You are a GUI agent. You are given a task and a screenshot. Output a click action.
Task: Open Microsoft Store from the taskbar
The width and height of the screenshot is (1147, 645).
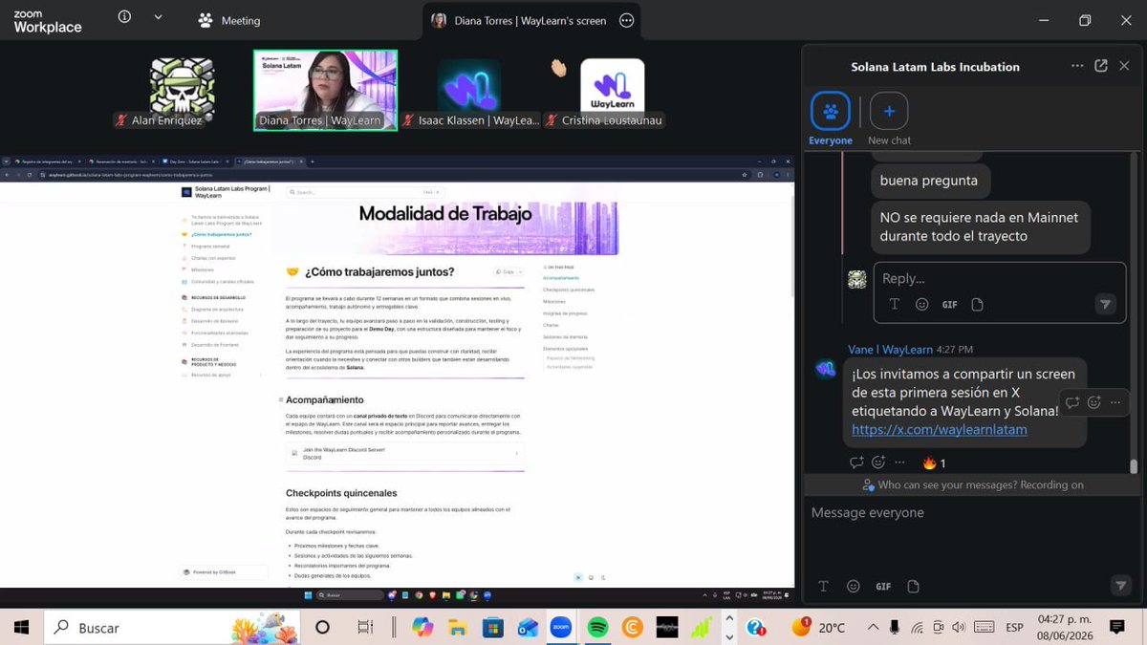pyautogui.click(x=492, y=628)
